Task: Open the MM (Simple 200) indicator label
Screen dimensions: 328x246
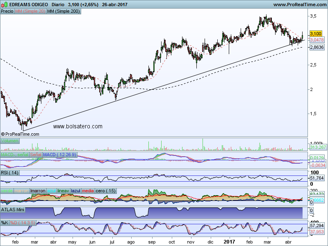Action: [x=64, y=11]
